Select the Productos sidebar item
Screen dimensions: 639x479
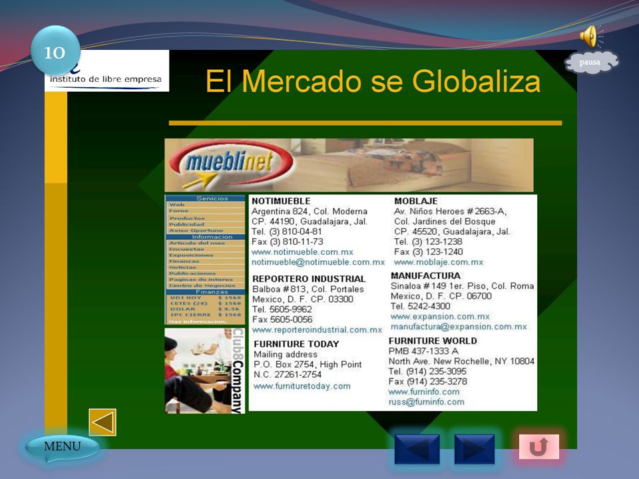pyautogui.click(x=205, y=218)
